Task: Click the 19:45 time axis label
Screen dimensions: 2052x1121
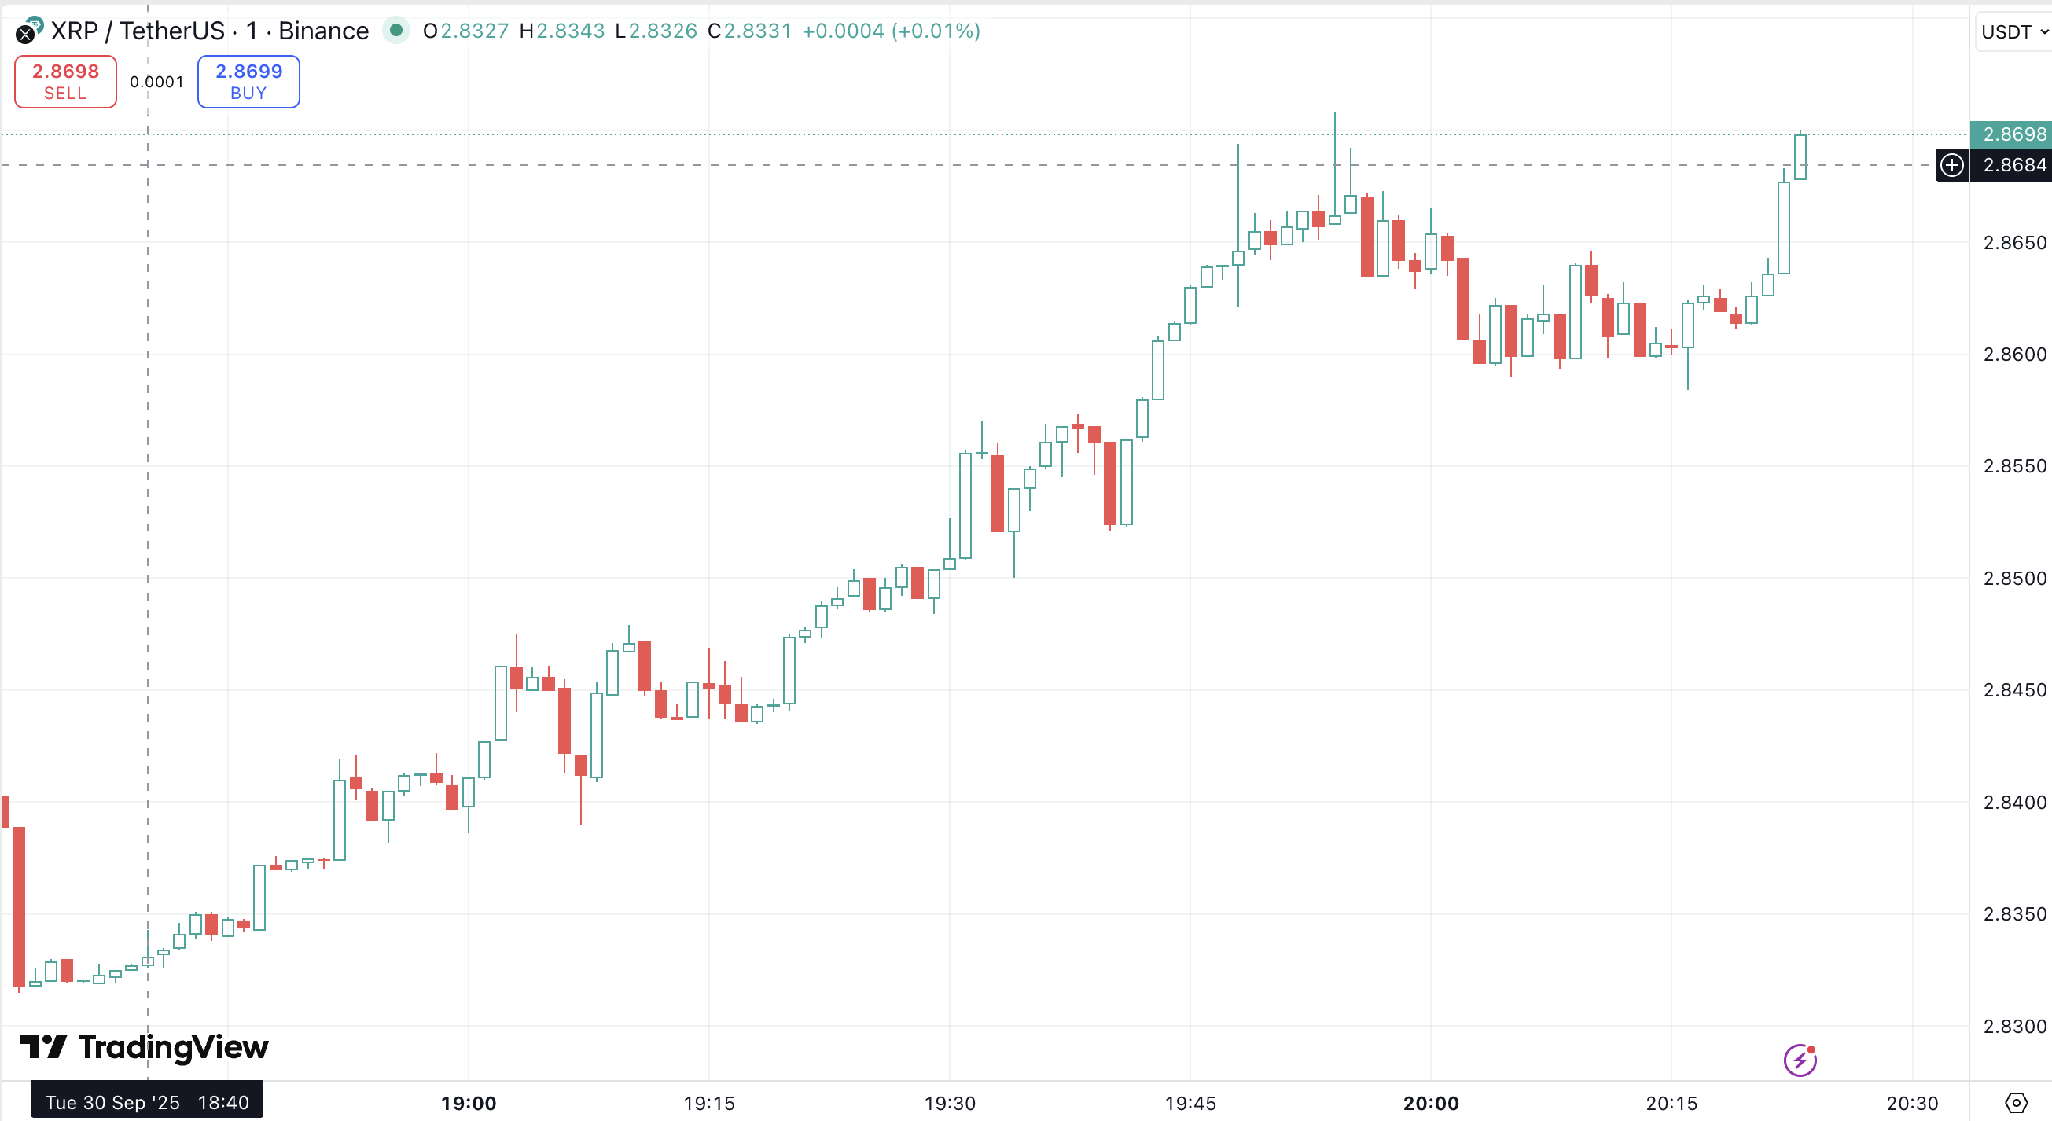Action: 1190,1104
